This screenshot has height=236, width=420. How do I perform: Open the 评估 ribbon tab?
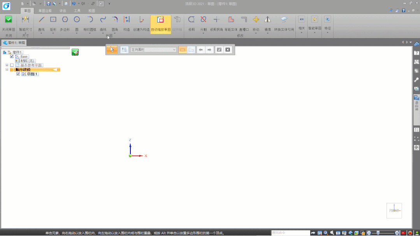63,11
